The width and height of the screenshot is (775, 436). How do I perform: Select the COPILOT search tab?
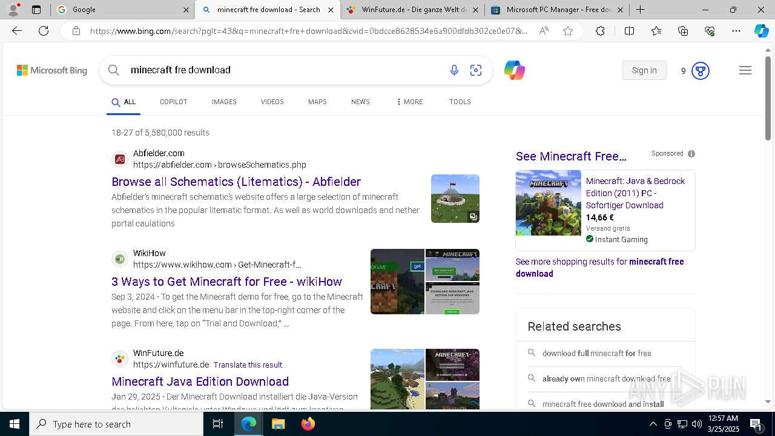(x=173, y=102)
